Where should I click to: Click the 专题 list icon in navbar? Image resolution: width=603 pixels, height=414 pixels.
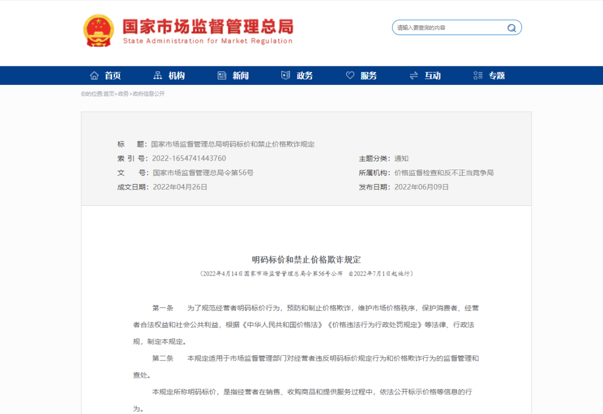(x=477, y=75)
